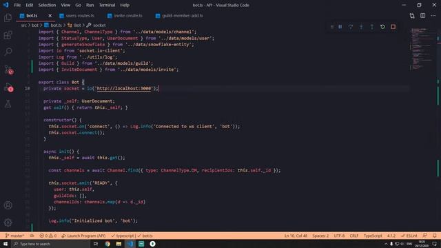The width and height of the screenshot is (441, 248).
Task: Click the master branch indicator
Action: pos(14,236)
